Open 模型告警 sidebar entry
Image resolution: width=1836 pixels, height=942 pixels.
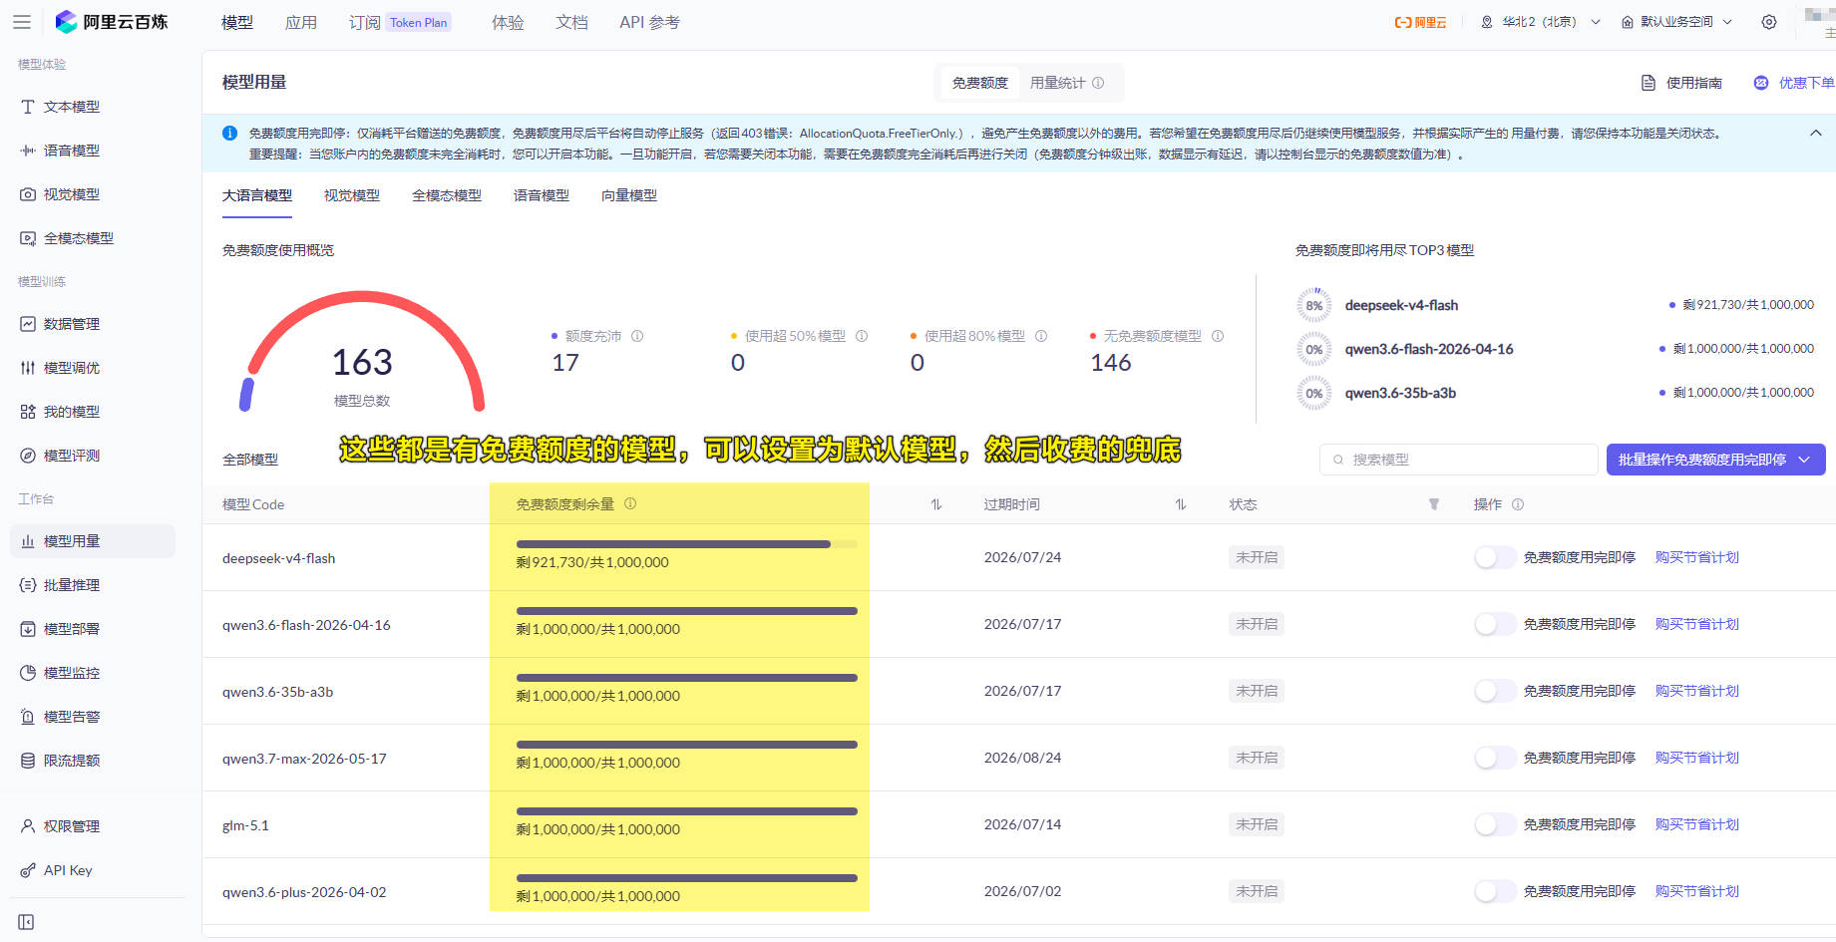coord(71,717)
